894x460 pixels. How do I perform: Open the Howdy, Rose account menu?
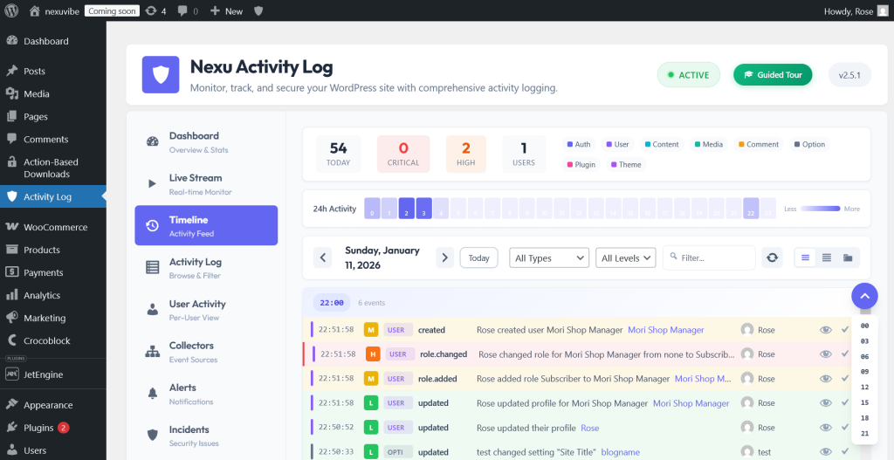856,10
